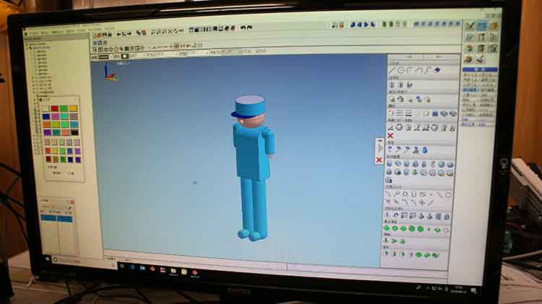Screen dimensions: 542x304
Task: Select the arc tool beside the circle tool
Action: (x=410, y=71)
